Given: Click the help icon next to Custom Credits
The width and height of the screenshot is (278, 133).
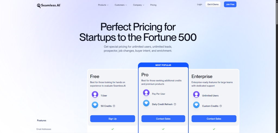Looking at the screenshot, I should tap(221, 106).
